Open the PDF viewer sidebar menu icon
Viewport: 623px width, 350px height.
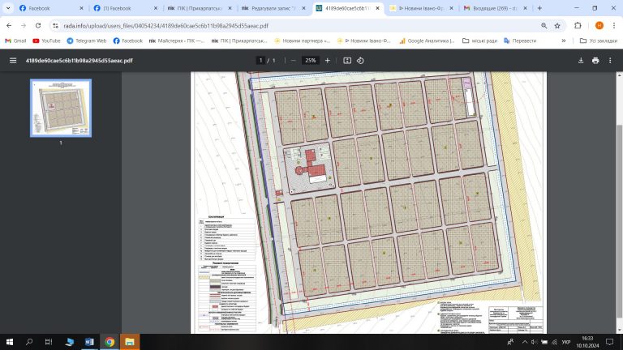coord(13,61)
